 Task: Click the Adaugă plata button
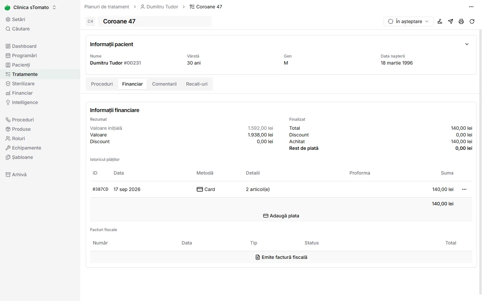click(x=281, y=216)
